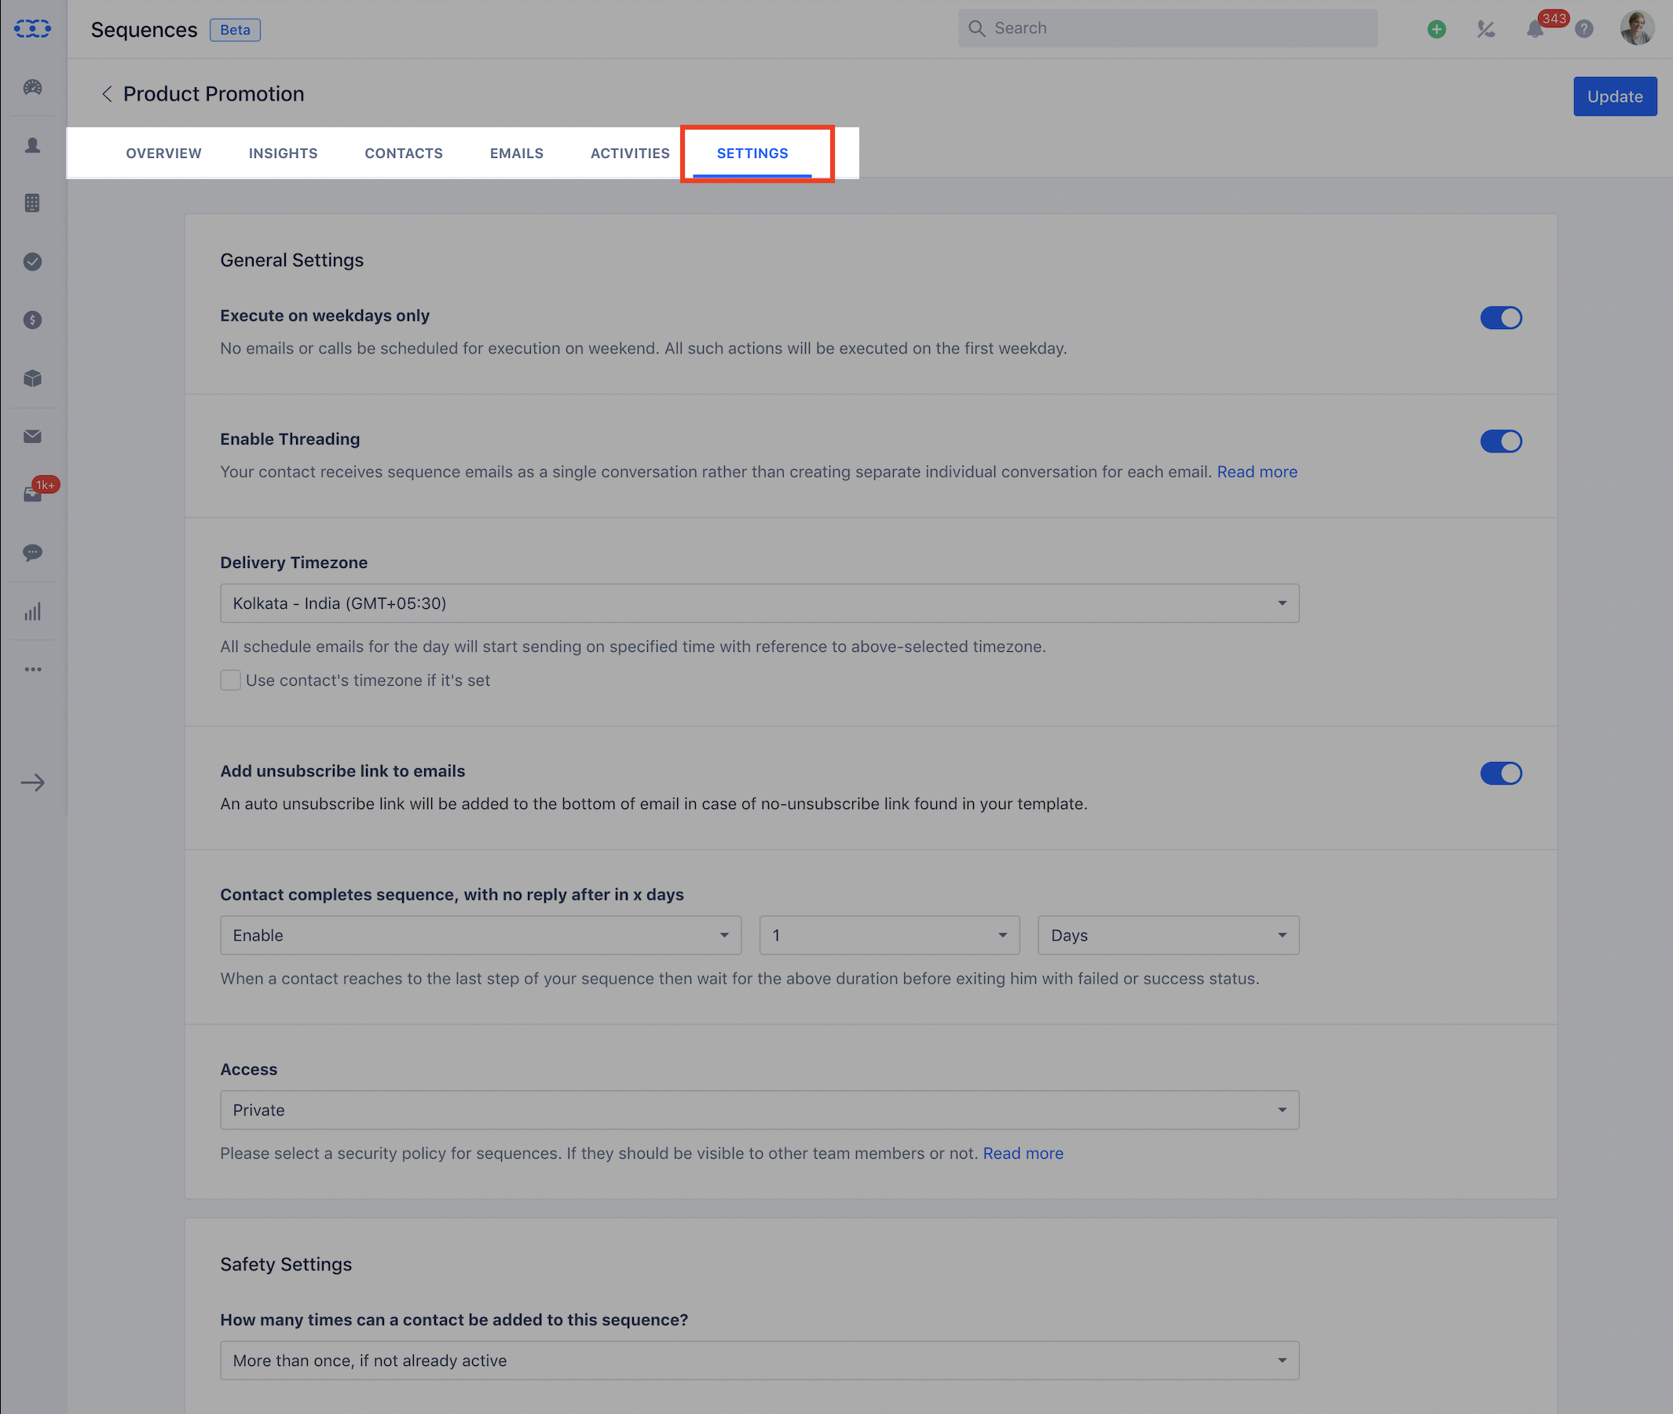Click green plus quick add icon

tap(1437, 30)
